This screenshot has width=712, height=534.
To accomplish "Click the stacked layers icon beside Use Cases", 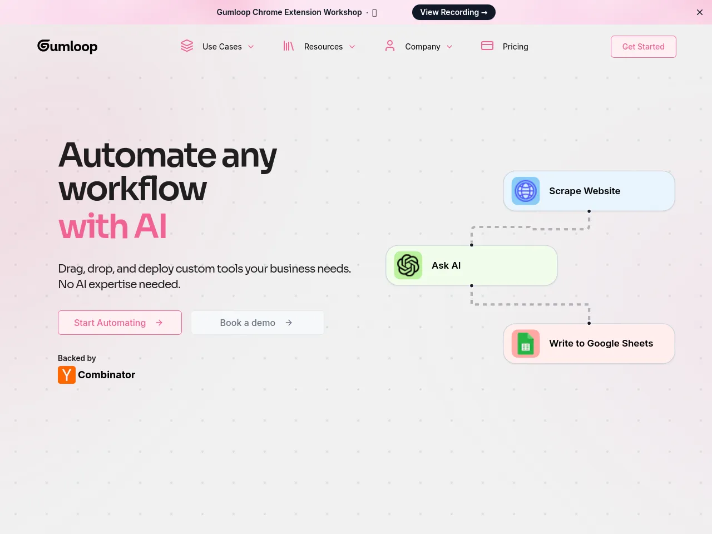I will pos(187,46).
